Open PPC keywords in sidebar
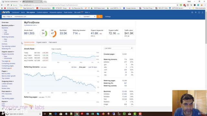This screenshot has height=116, width=207. pos(7,94)
